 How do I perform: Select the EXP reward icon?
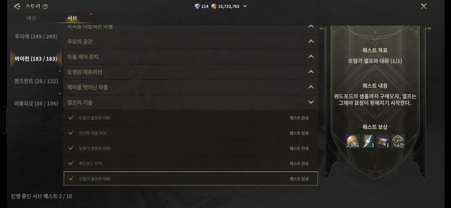click(398, 141)
